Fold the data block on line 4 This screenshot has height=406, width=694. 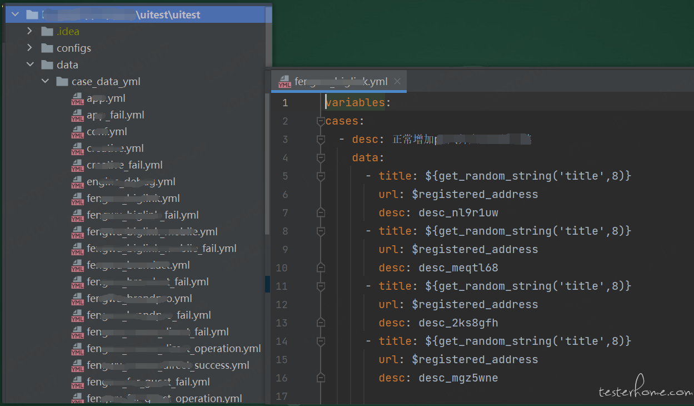pos(320,157)
